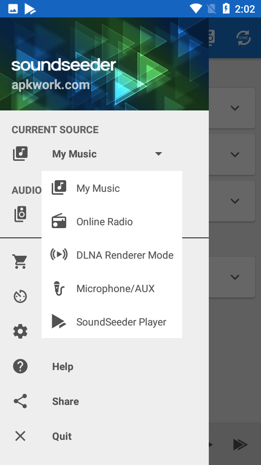The width and height of the screenshot is (261, 465).
Task: Select Microphone/AUX as source
Action: pos(112,288)
